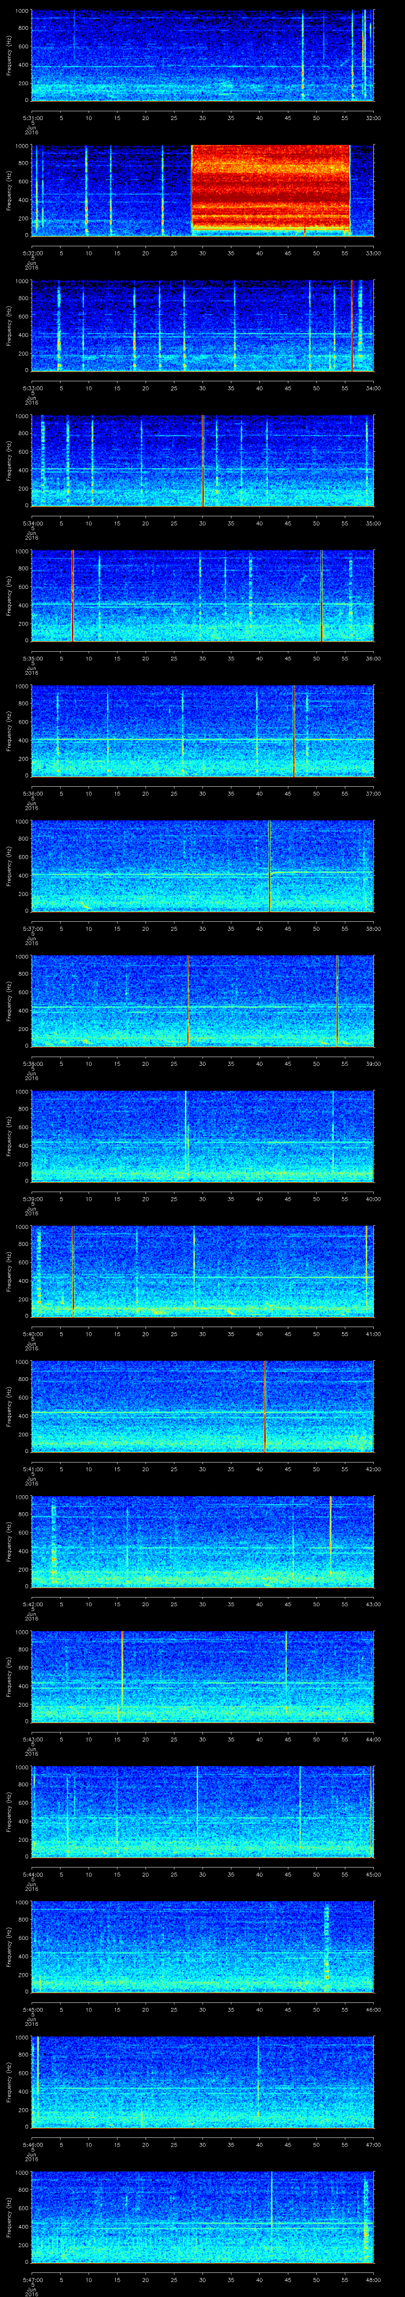
Task: Click the spectrogram panel starting at 5:39:00
Action: (203, 1136)
